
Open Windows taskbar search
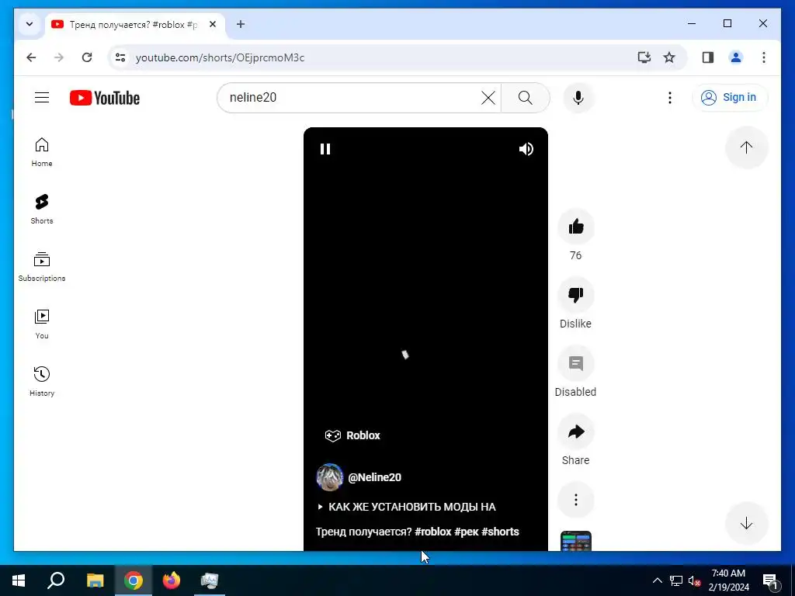(56, 580)
